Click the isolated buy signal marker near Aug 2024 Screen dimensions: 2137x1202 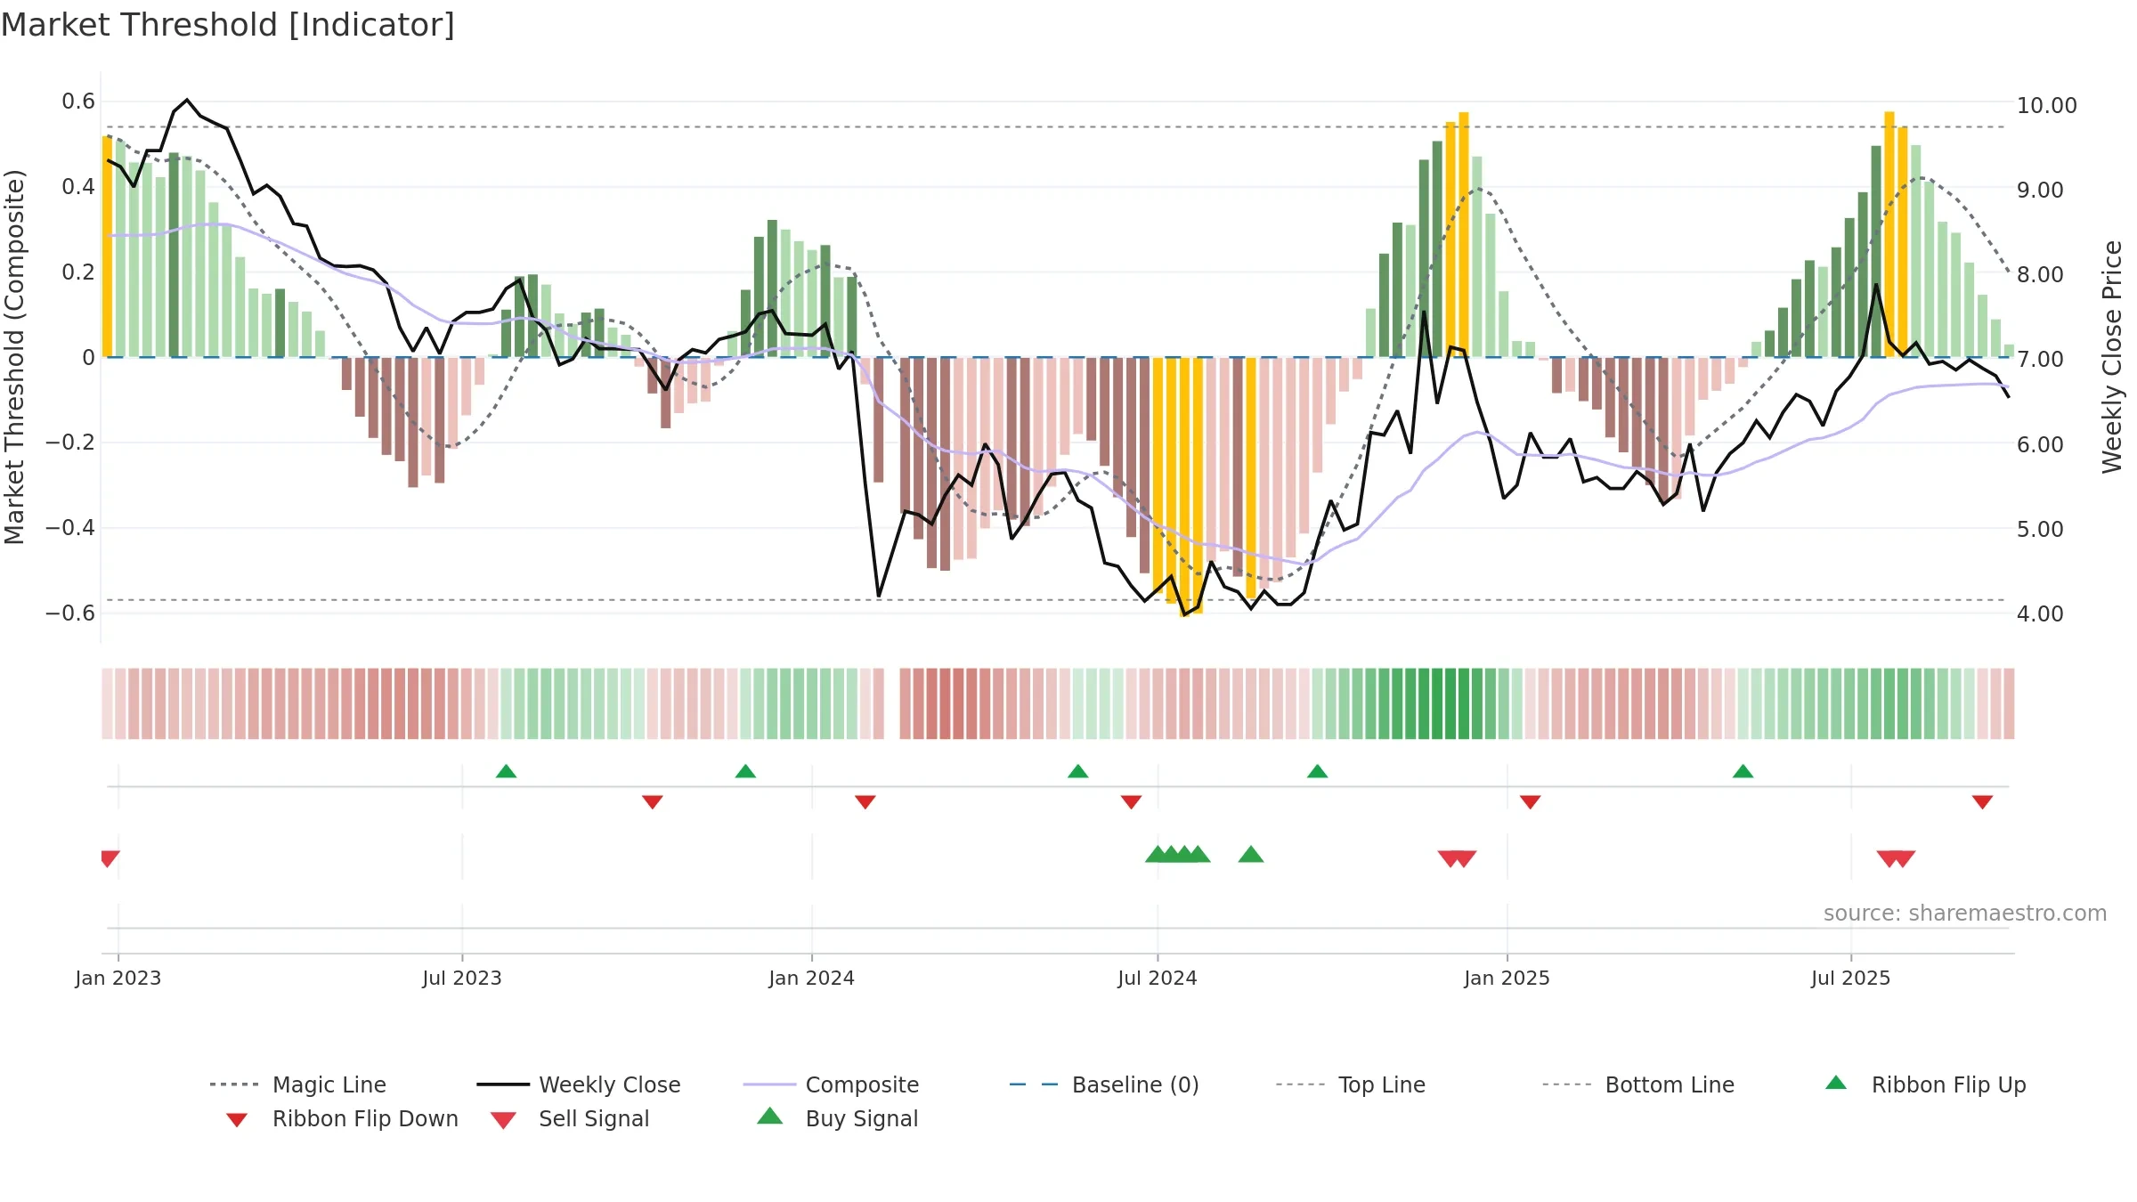(1251, 855)
